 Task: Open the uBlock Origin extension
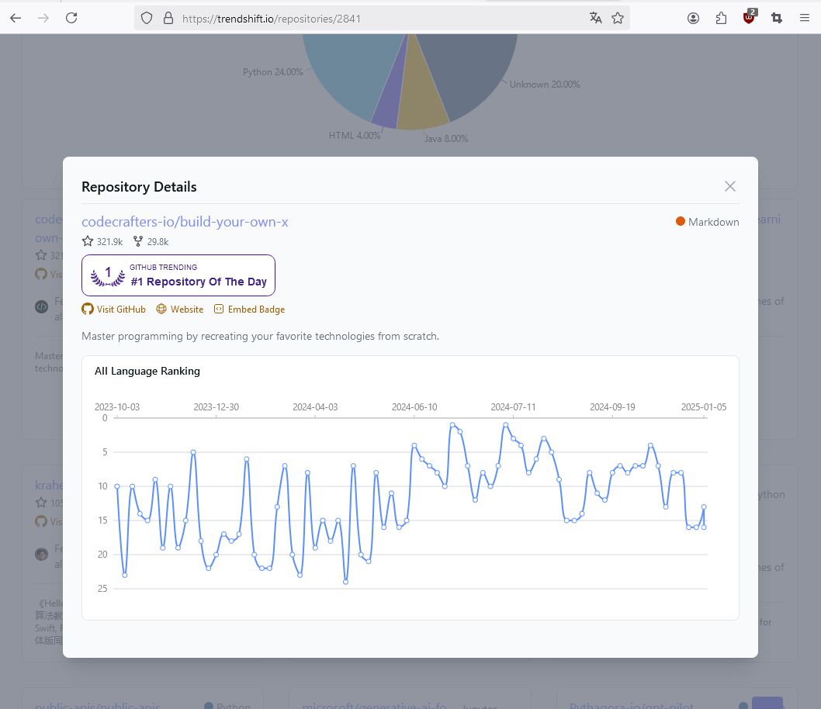click(x=750, y=17)
